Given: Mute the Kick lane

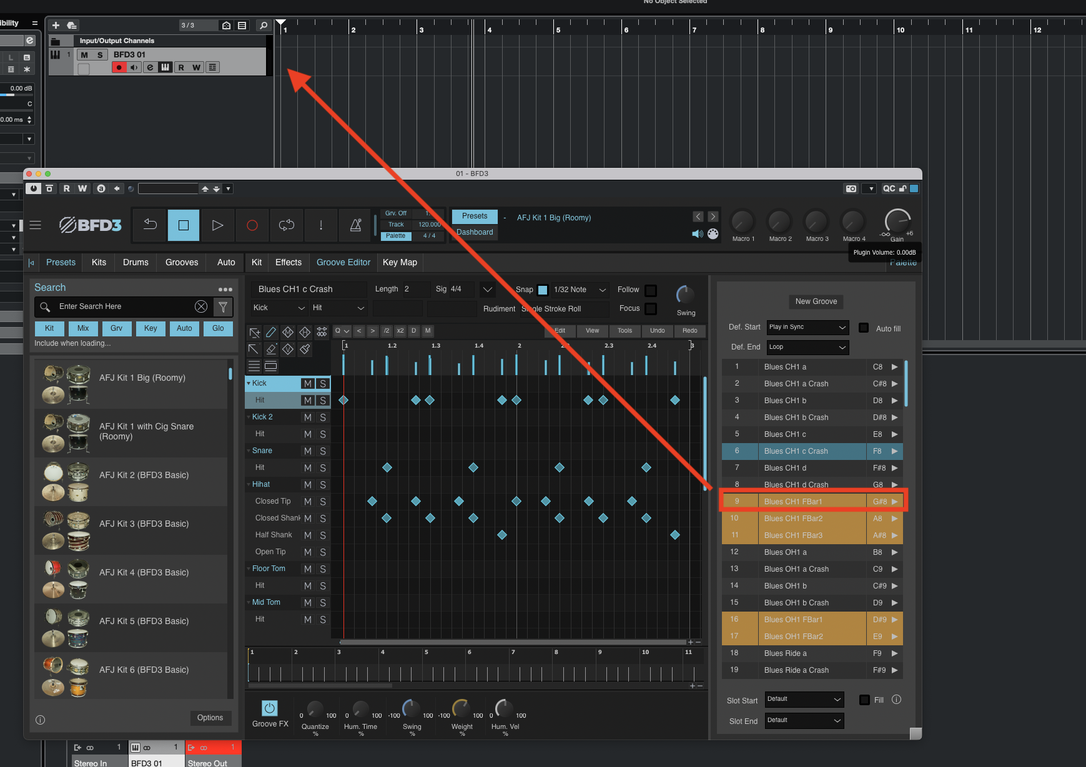Looking at the screenshot, I should coord(308,383).
